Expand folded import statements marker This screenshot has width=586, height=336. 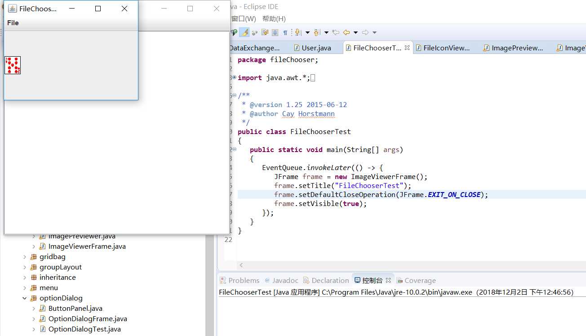[x=234, y=77]
